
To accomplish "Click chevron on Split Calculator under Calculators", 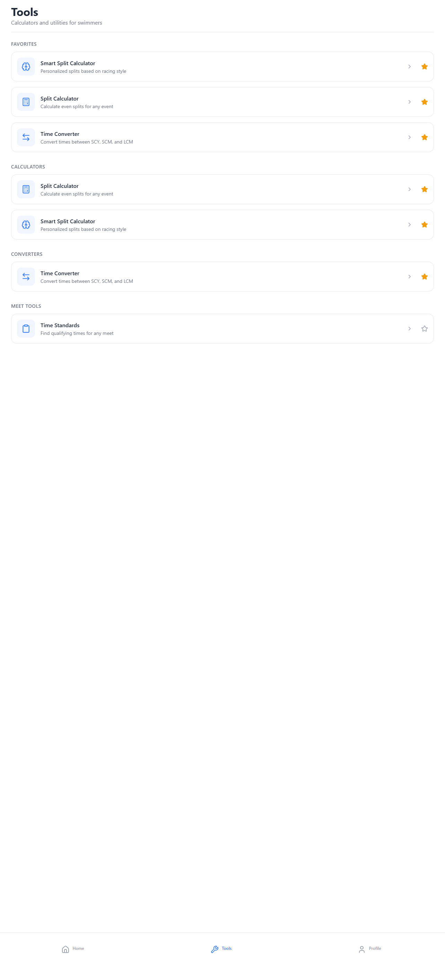I will (410, 189).
